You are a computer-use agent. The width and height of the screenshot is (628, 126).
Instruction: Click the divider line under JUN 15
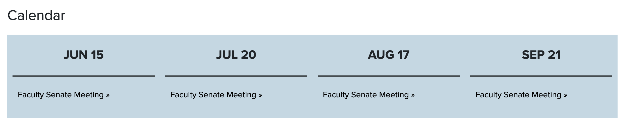[83, 76]
